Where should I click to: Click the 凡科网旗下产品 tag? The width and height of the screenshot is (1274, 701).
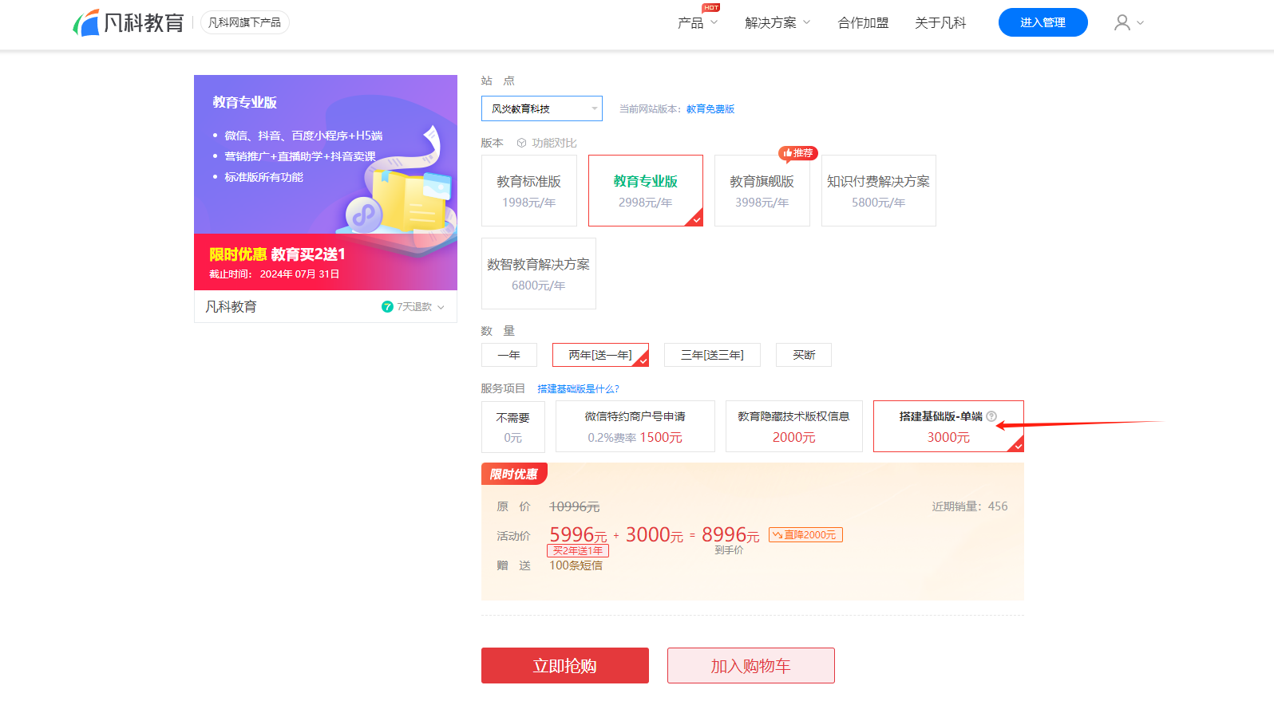tap(244, 22)
